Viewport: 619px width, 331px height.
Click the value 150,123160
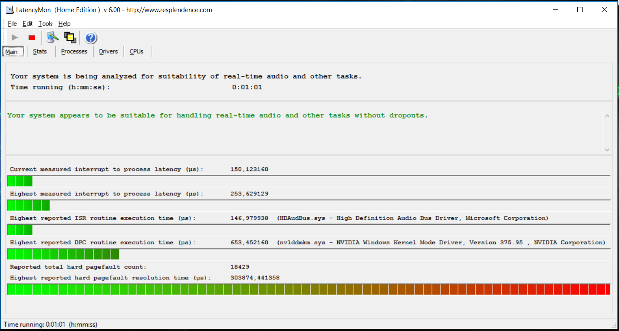pyautogui.click(x=249, y=169)
